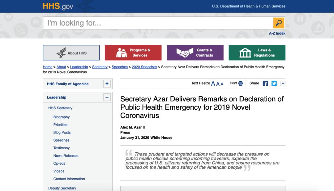Open the Laws & Regulations menu
Screen dimensions: 334x191
click(257, 53)
